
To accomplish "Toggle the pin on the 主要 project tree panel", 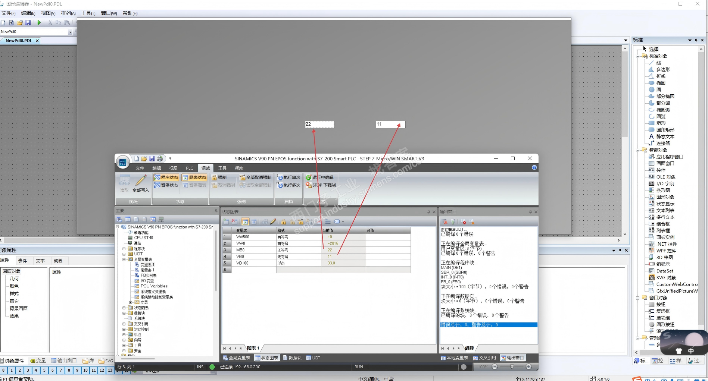I will click(x=216, y=211).
